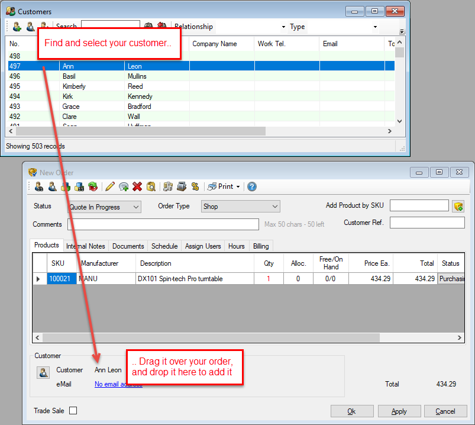Viewport: 475px width, 425px height.
Task: Click the red X delete icon
Action: 137,186
